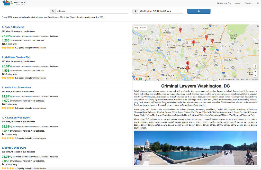Click the road icon beside 9.3 miles away

[x=3, y=44]
